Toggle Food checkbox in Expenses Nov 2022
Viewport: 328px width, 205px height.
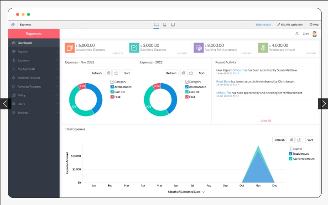click(x=112, y=97)
